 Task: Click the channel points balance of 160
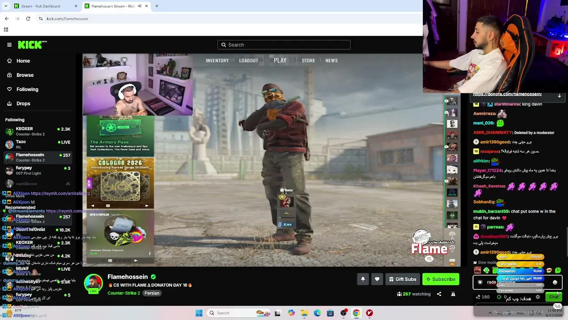click(482, 297)
